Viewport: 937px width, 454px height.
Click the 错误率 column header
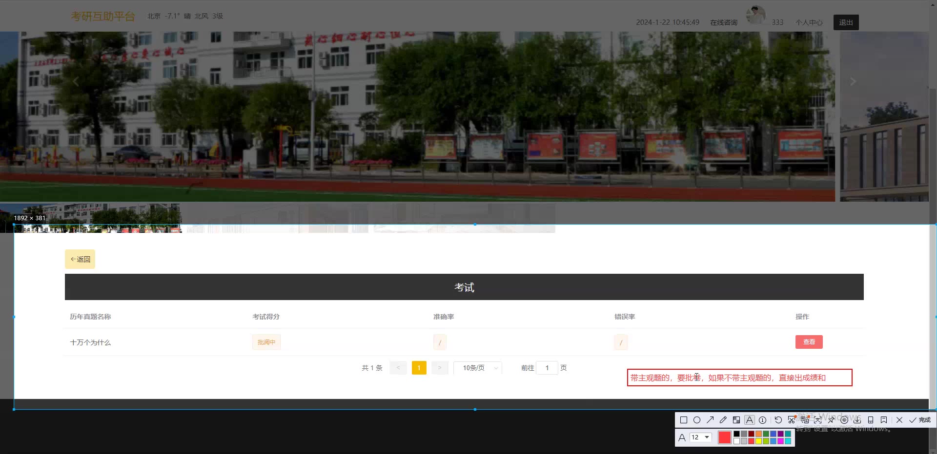[625, 317]
